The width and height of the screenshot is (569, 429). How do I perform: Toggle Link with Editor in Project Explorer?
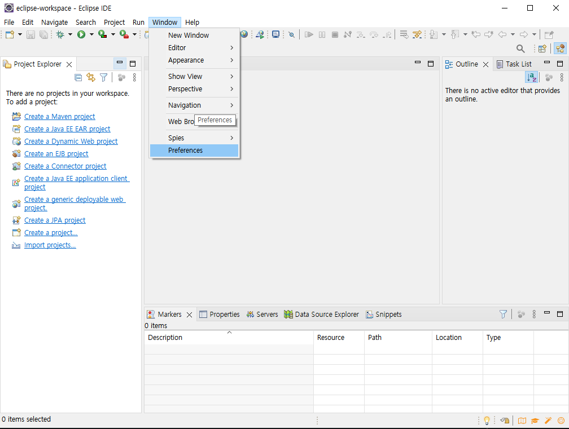tap(91, 77)
